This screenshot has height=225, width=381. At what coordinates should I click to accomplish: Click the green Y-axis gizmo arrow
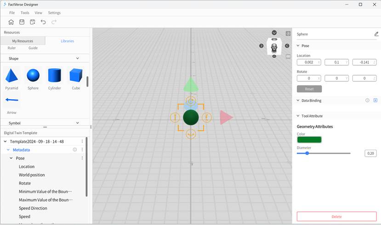click(191, 85)
